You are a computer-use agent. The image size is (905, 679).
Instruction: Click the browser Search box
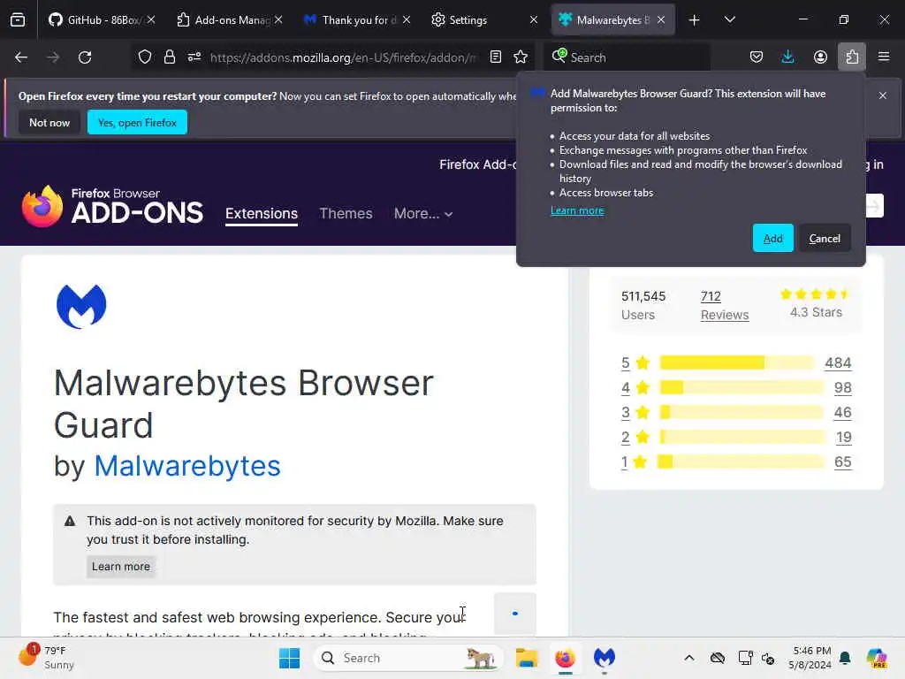tap(627, 57)
